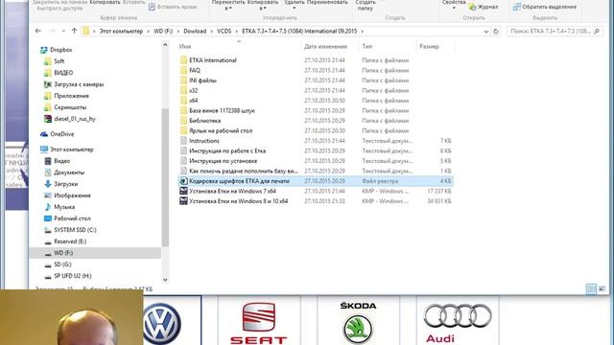Refresh the current folder view

[x=496, y=32]
